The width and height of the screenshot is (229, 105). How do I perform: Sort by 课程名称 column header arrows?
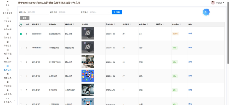point(57,24)
